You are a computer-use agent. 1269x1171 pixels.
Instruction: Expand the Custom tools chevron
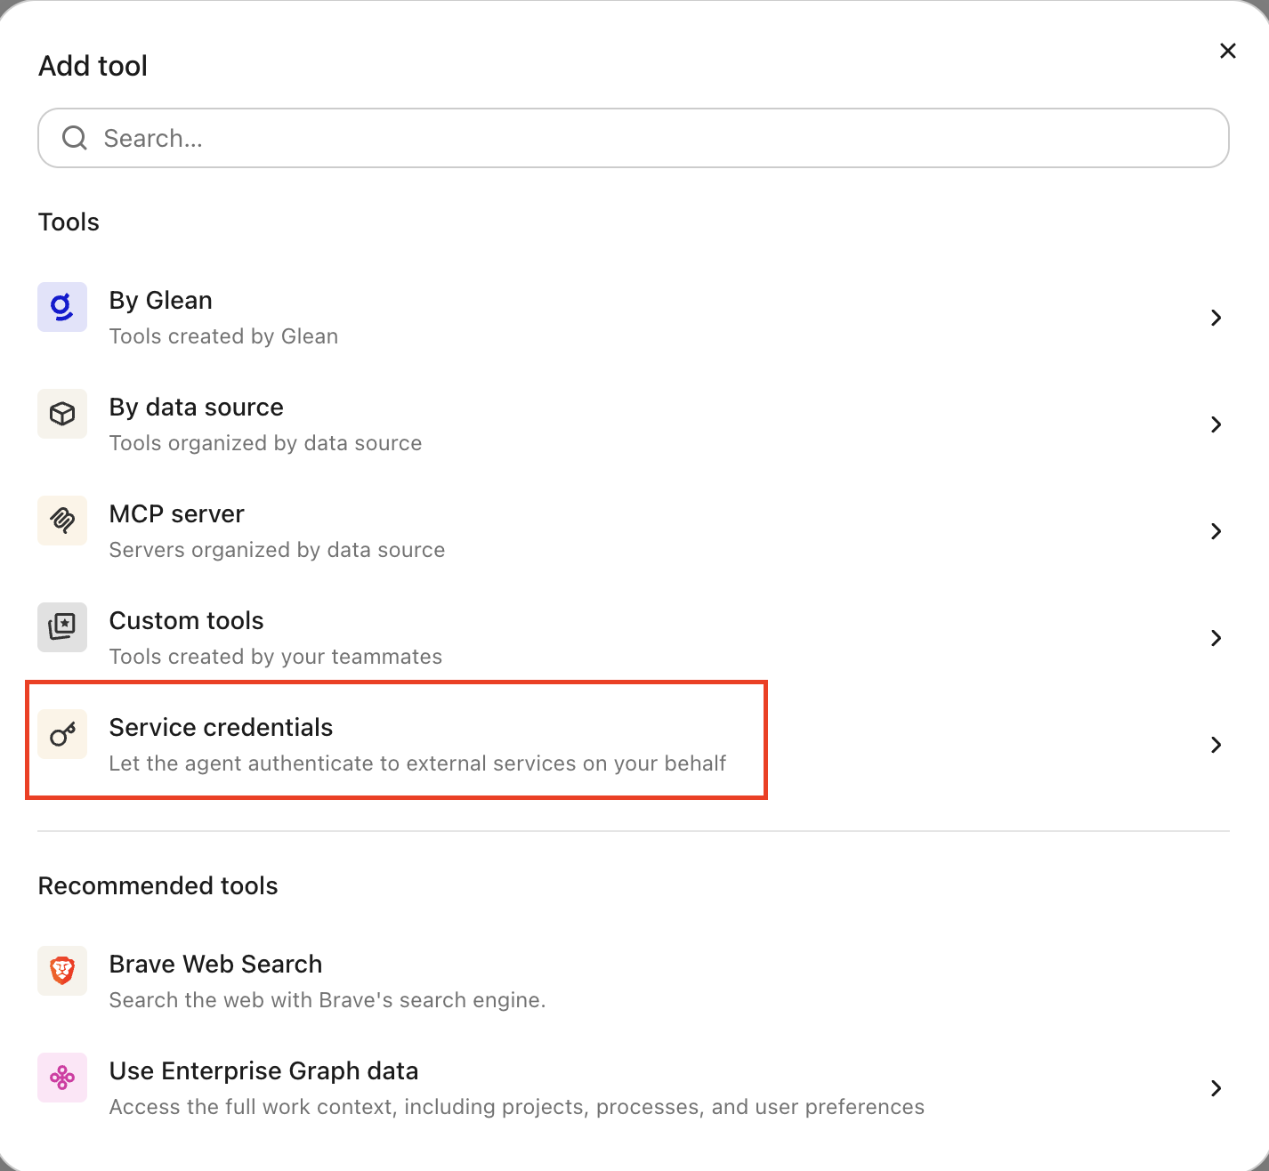click(1216, 638)
